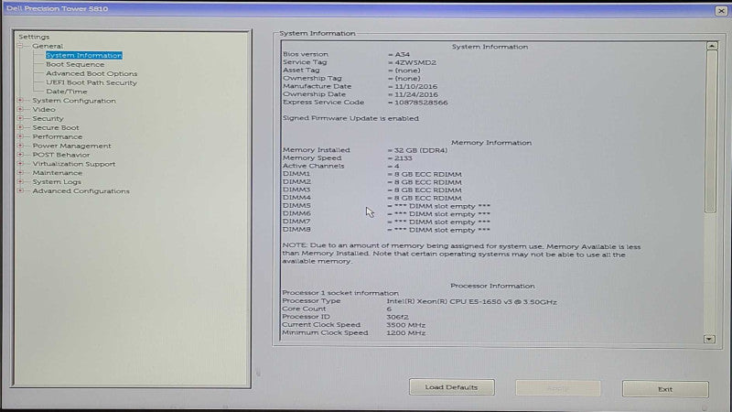The height and width of the screenshot is (412, 732).
Task: Close the Dell Precision Tower 5810 window
Action: 721,10
